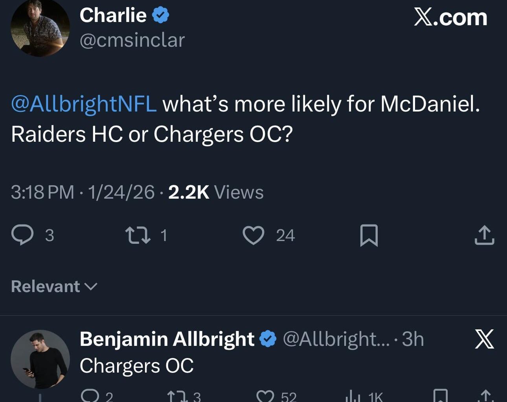Share Charlie's tweet
The width and height of the screenshot is (507, 402).
click(x=484, y=235)
